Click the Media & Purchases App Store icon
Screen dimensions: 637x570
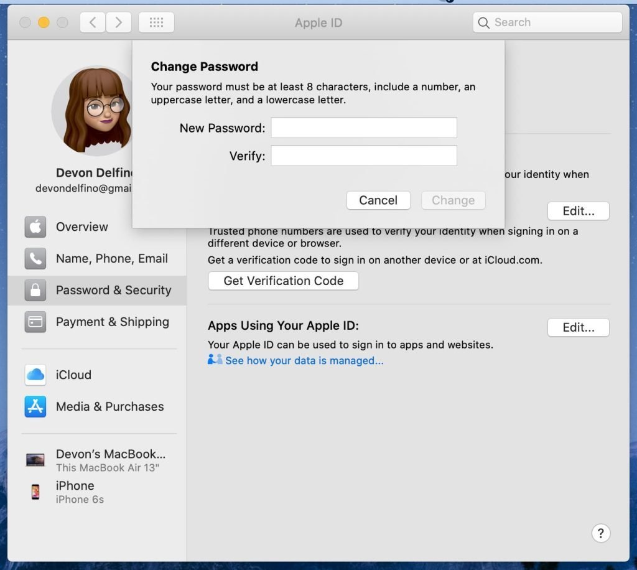tap(35, 406)
